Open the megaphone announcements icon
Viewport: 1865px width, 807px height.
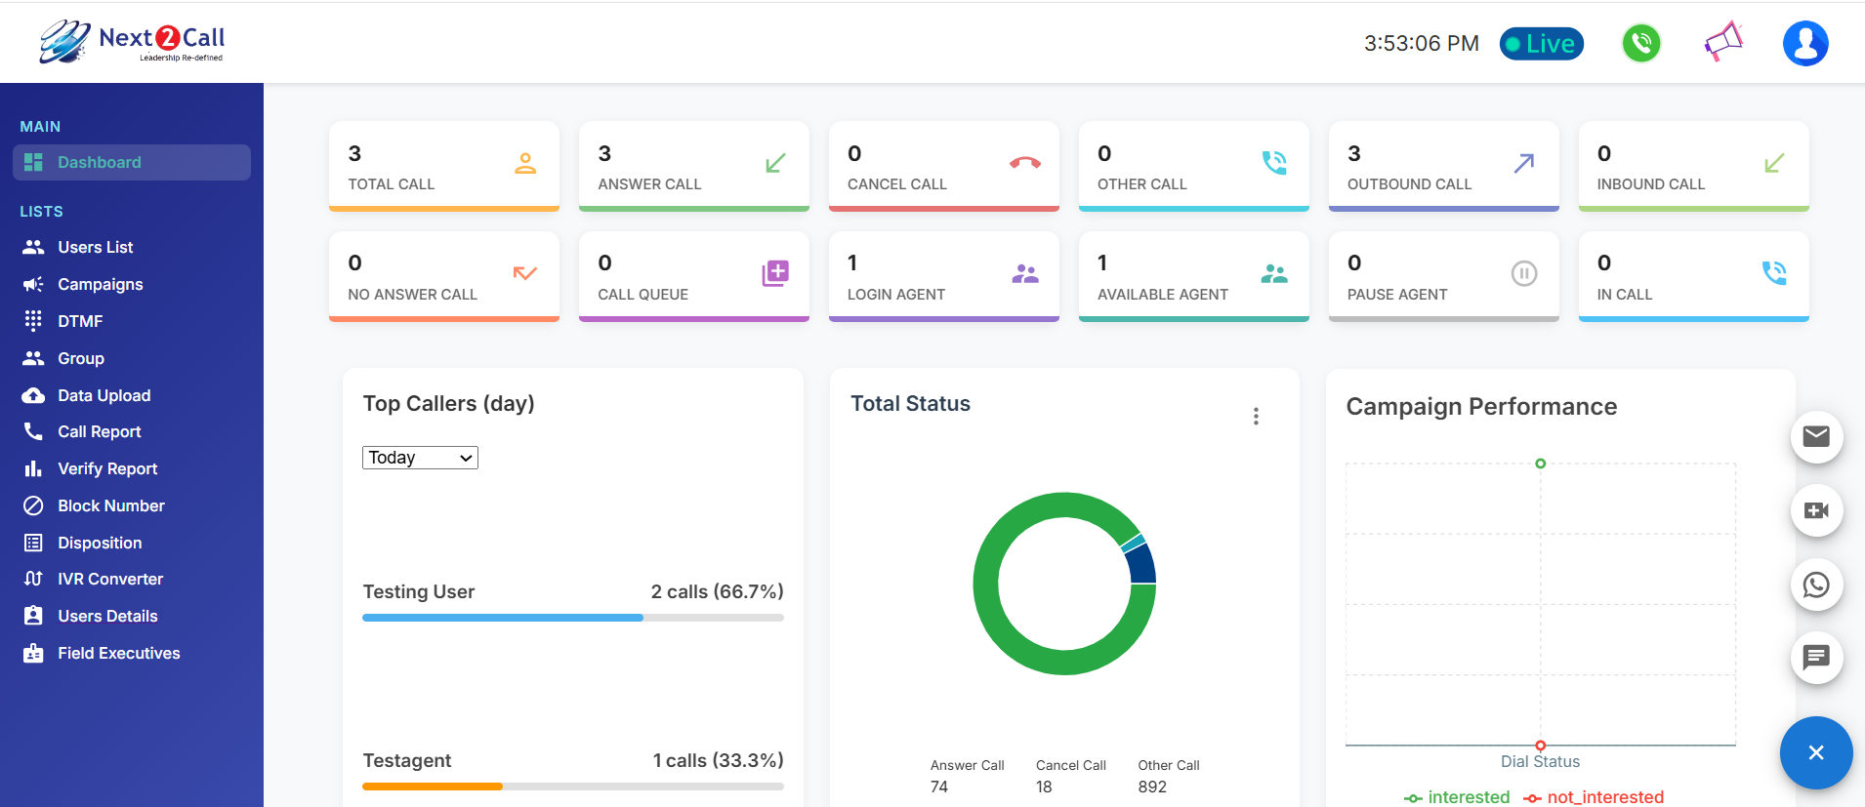pyautogui.click(x=1723, y=42)
